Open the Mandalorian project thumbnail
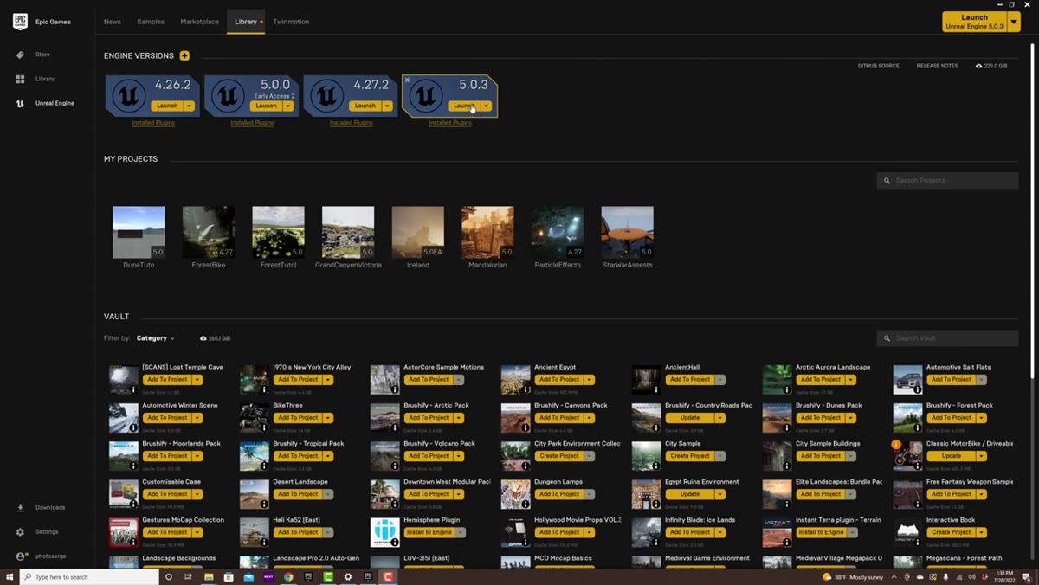The image size is (1039, 585). click(487, 232)
